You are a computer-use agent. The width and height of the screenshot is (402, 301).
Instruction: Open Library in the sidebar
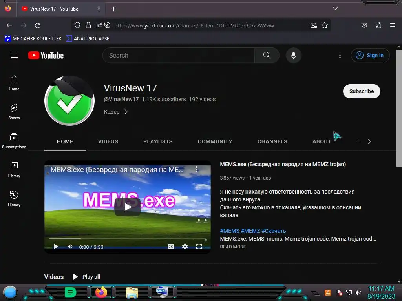pyautogui.click(x=14, y=170)
